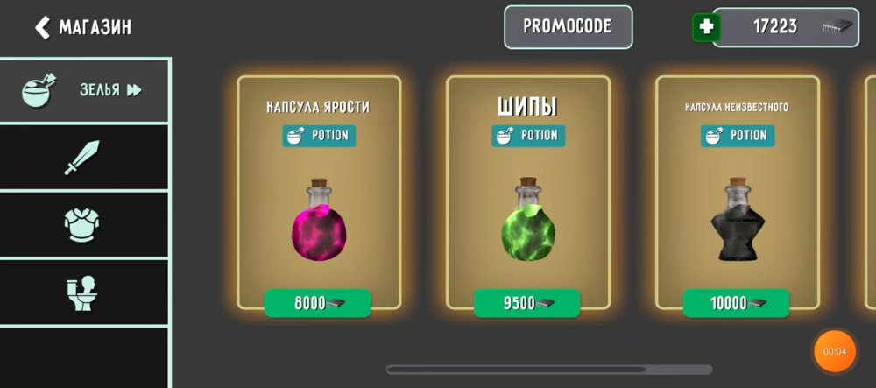
Task: Open the sword weapons category
Action: click(x=81, y=158)
